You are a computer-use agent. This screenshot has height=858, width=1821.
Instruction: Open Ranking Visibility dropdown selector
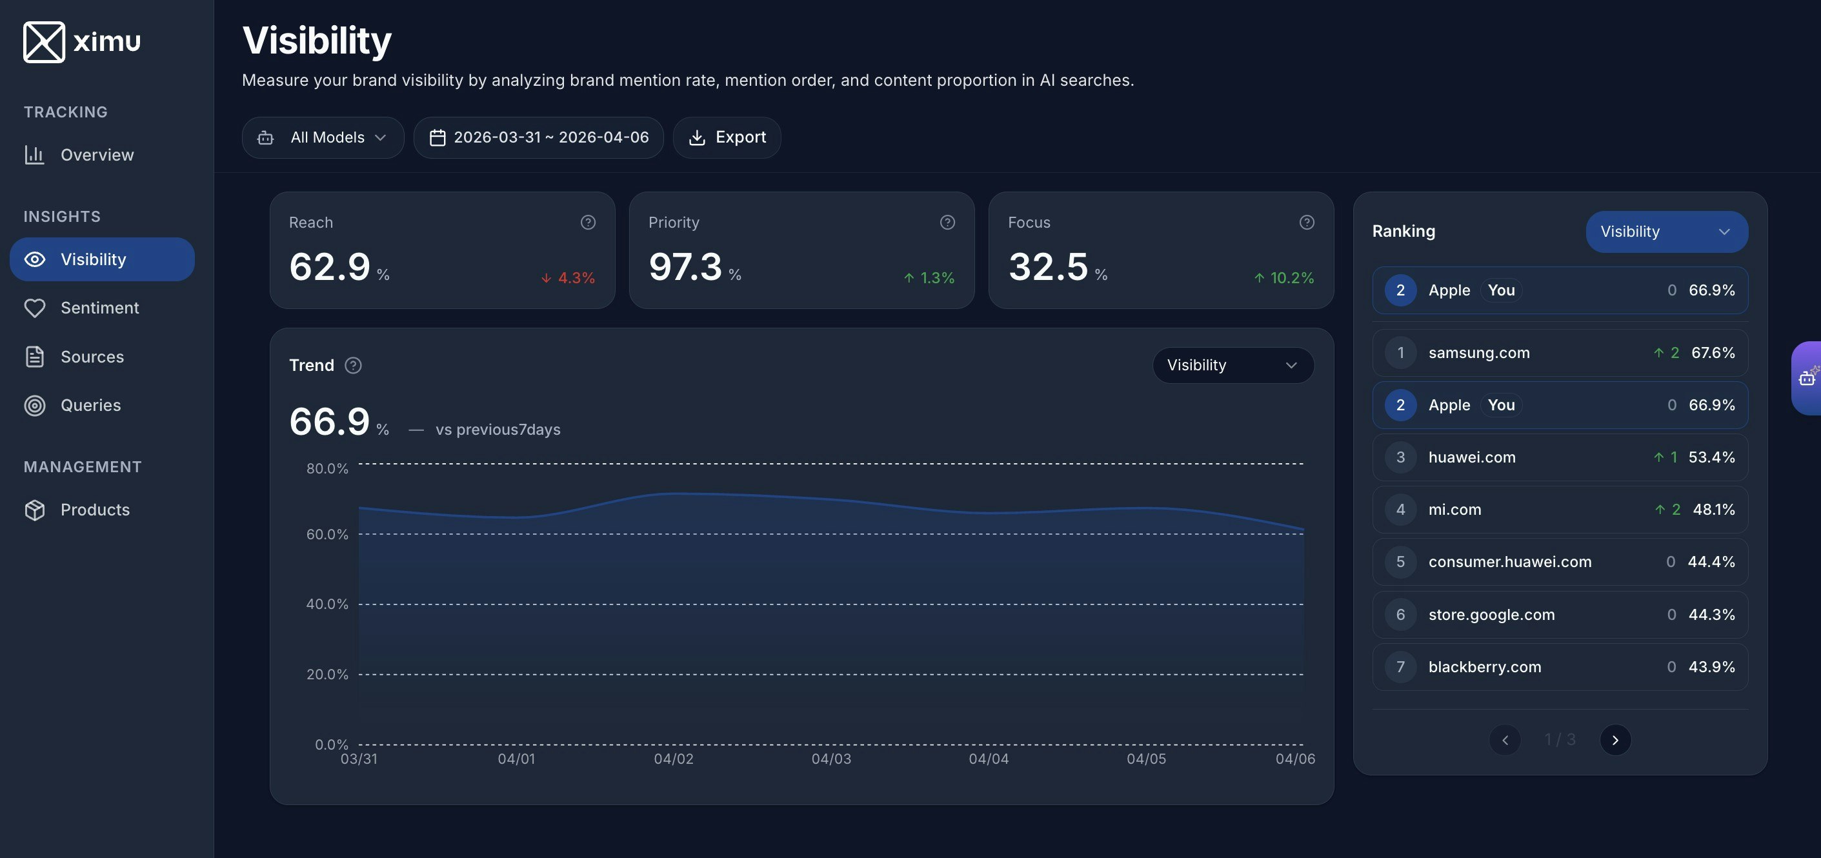(1666, 232)
